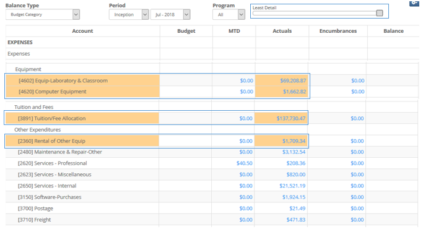Click the Tuition and Fees category heading
Viewport: 423px width, 229px height.
point(33,107)
